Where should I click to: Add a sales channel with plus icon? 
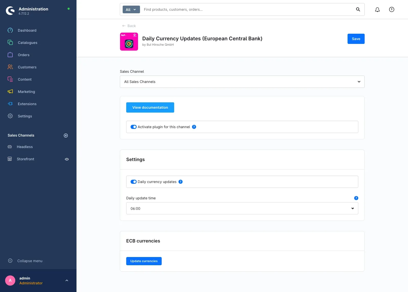(x=66, y=136)
